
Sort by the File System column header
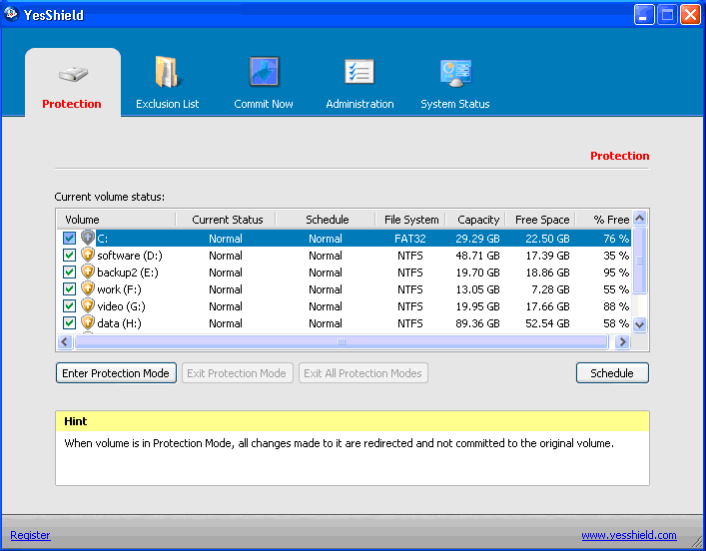pos(410,220)
